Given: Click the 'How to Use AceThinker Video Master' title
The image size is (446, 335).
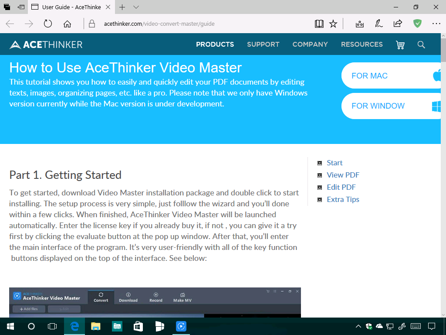Looking at the screenshot, I should [x=125, y=68].
